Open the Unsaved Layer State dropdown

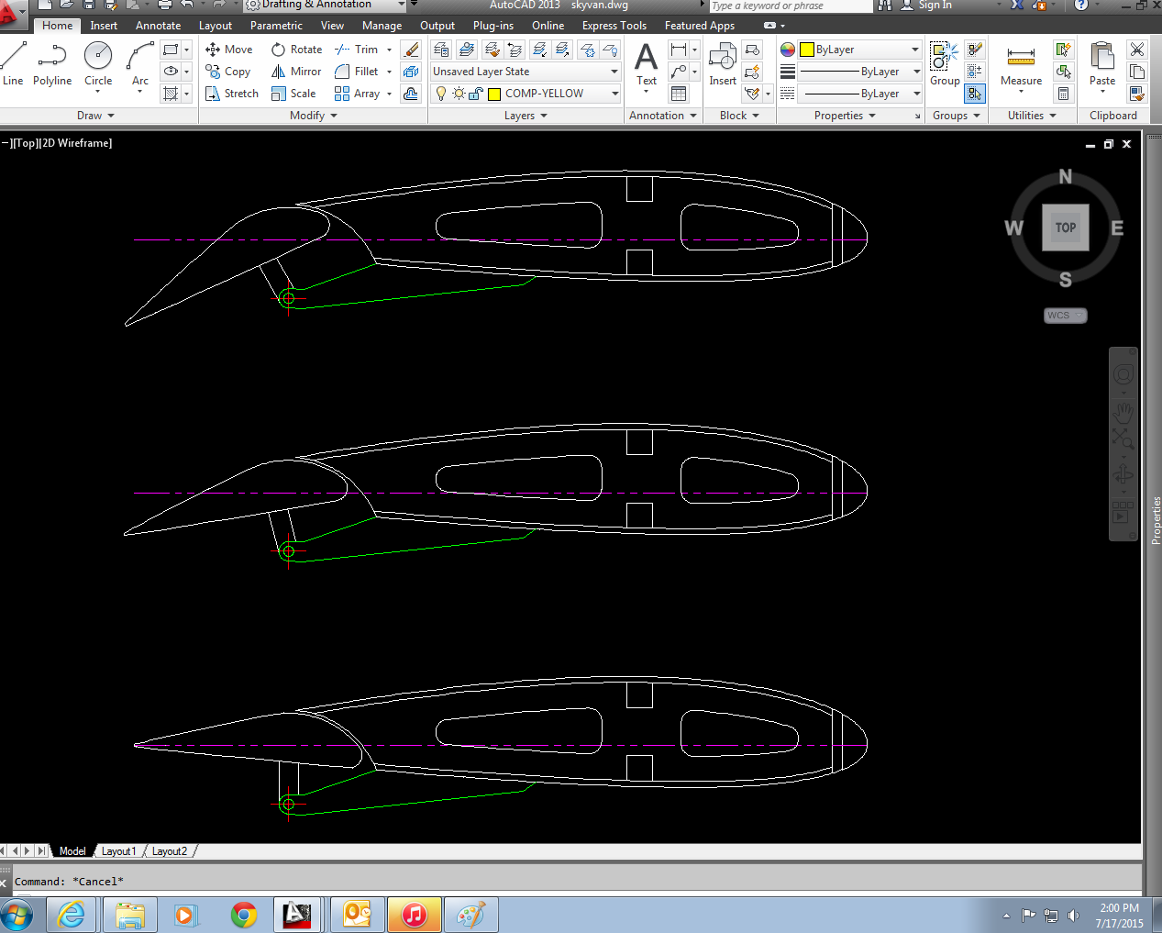526,72
